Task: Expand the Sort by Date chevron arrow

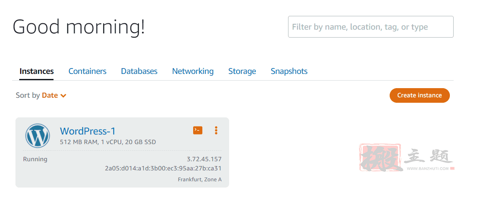Action: pos(64,96)
